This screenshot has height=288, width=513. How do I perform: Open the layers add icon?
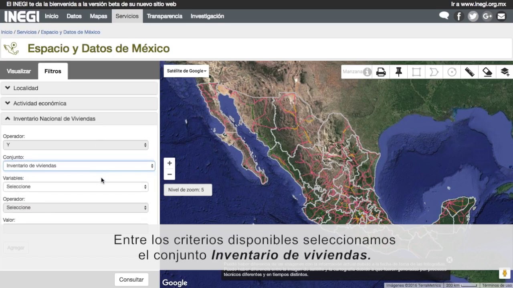(505, 72)
